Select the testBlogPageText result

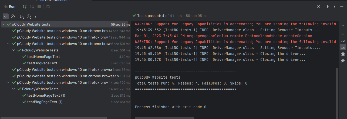coord(42,63)
